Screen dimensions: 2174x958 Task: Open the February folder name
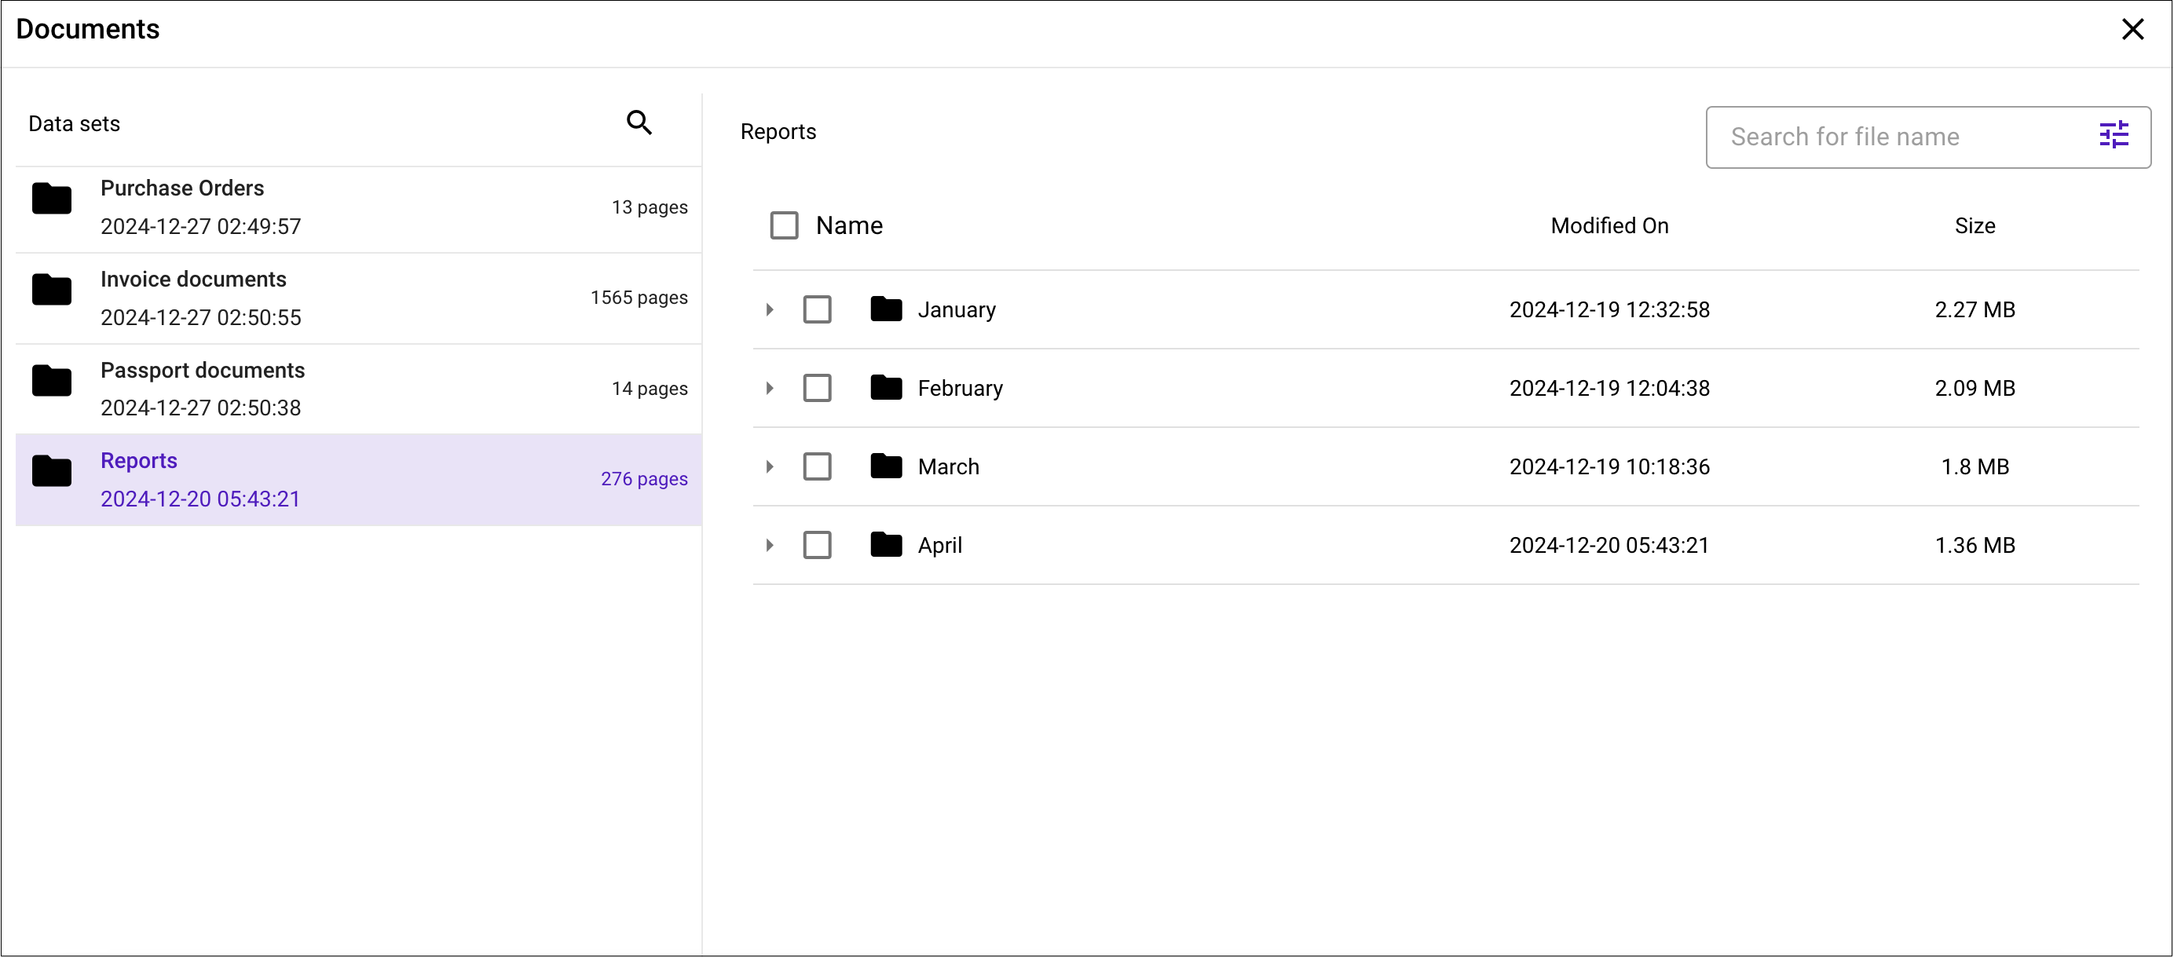[x=961, y=388]
